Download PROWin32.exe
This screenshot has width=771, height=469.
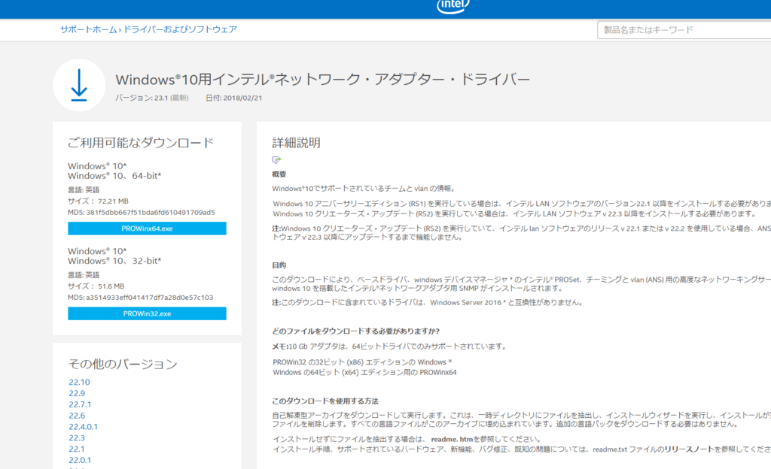[147, 313]
